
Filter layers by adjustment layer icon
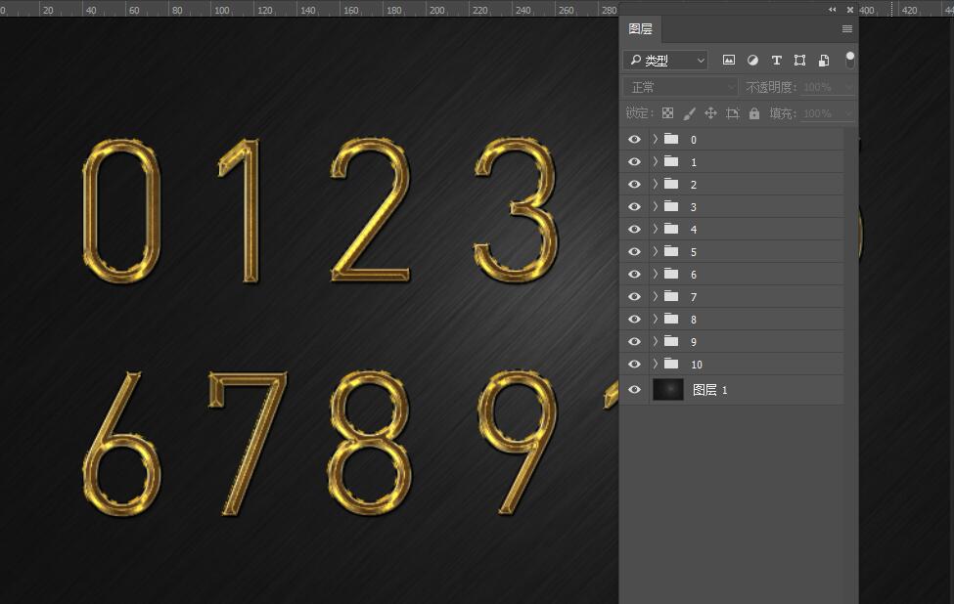click(x=752, y=61)
